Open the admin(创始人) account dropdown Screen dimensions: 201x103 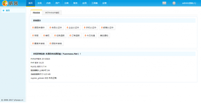[190, 3]
